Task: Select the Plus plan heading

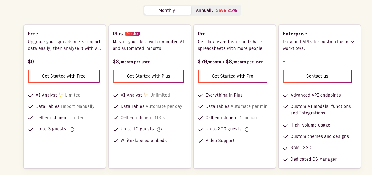Action: pyautogui.click(x=117, y=34)
